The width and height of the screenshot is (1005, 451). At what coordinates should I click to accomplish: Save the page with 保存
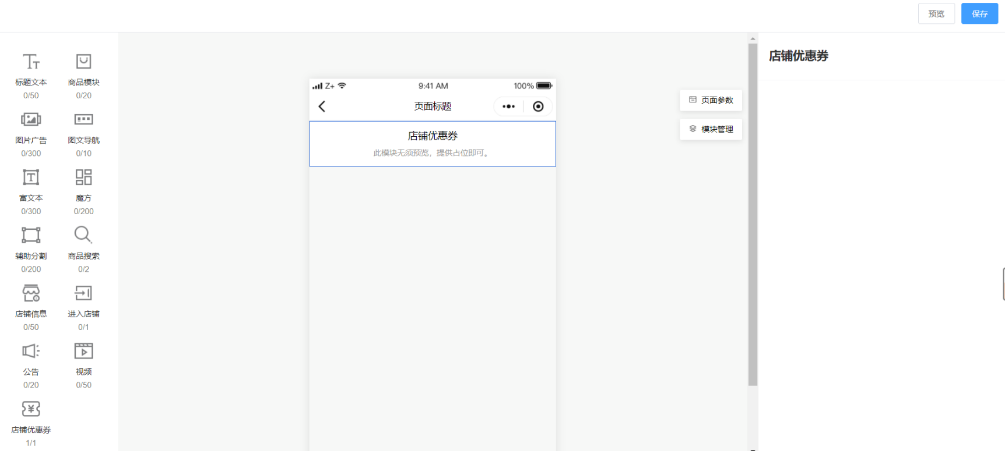point(979,13)
